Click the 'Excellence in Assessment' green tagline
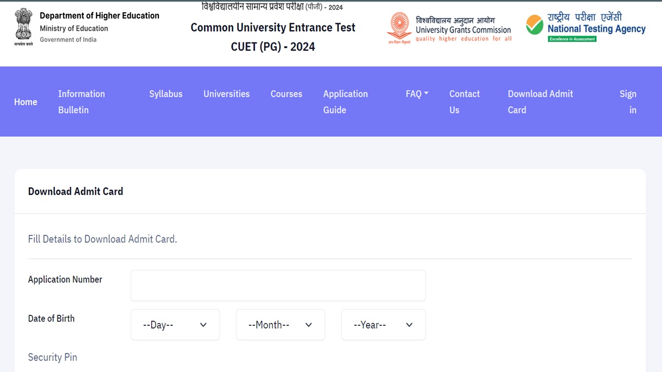662x372 pixels. [572, 39]
